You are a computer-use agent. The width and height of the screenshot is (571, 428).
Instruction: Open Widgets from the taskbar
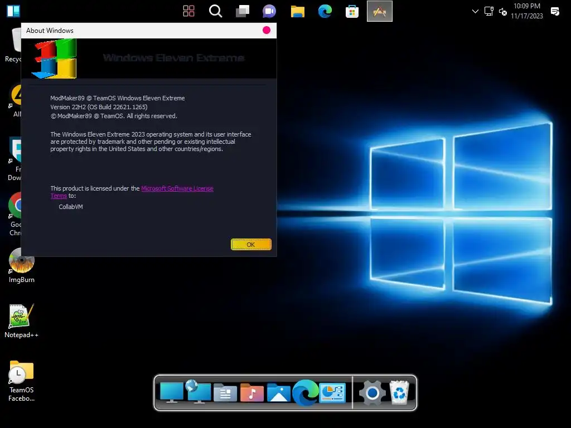tap(188, 11)
